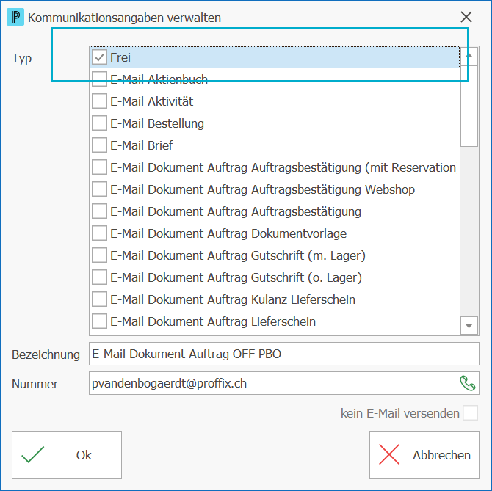Click the 'Bezeichnung' field label
The height and width of the screenshot is (491, 492).
[x=46, y=355]
